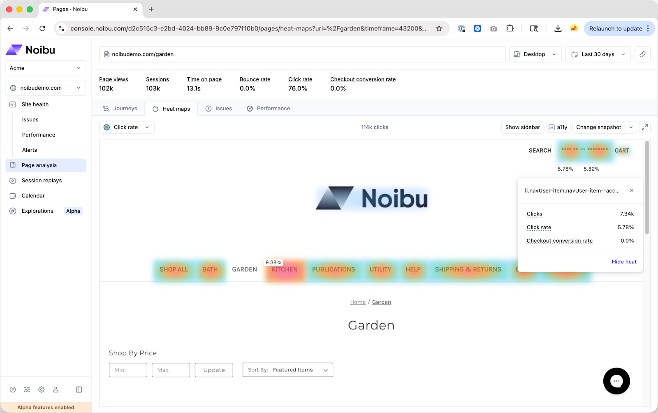Open the Performance tab beside Issues tab
This screenshot has height=413, width=658.
(x=269, y=109)
